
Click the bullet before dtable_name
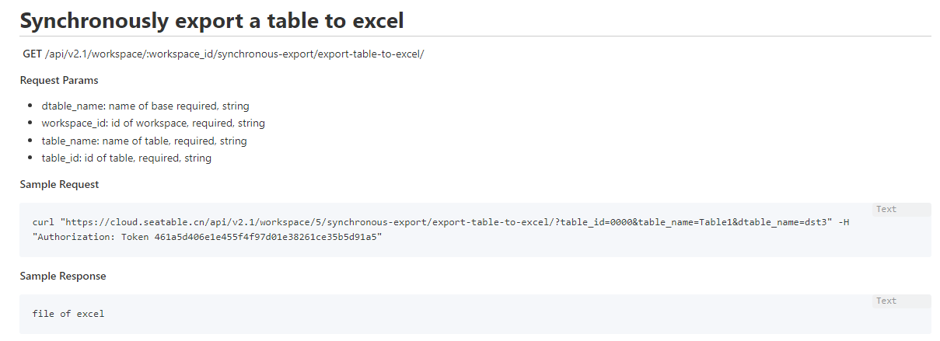[x=30, y=106]
